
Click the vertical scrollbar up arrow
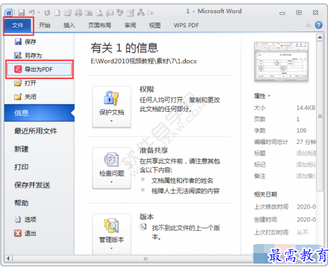point(320,37)
